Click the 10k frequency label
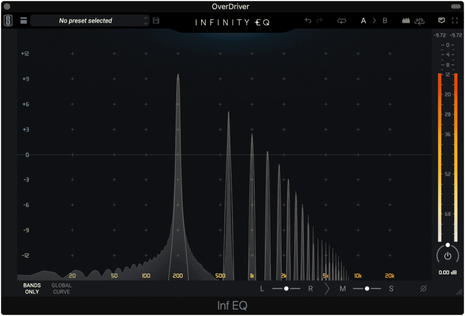 click(358, 276)
